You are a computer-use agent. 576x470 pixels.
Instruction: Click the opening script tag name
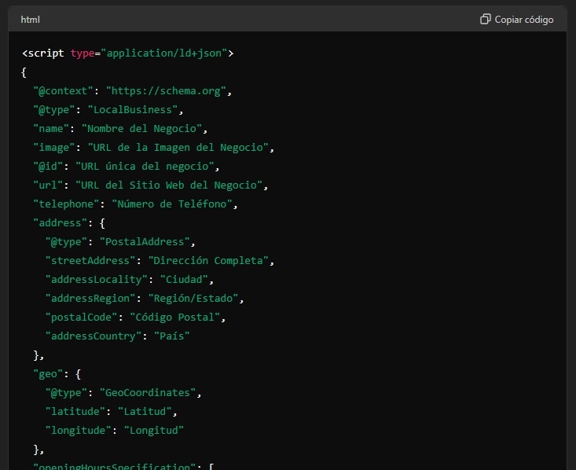click(x=46, y=53)
